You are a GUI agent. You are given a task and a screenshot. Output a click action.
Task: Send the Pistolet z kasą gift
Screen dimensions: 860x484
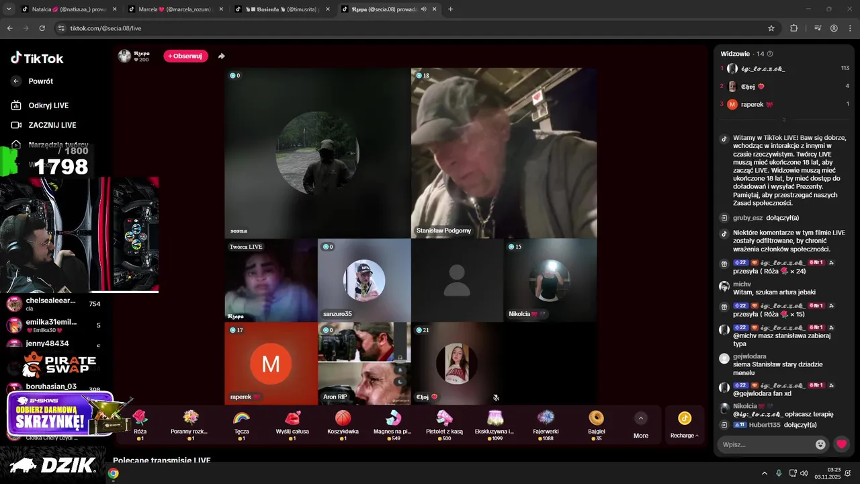444,425
